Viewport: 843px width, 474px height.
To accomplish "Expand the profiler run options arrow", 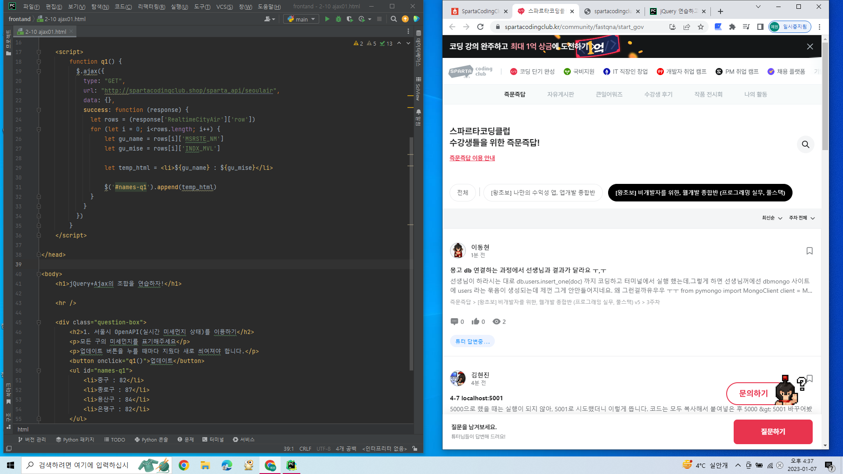I will click(x=370, y=19).
